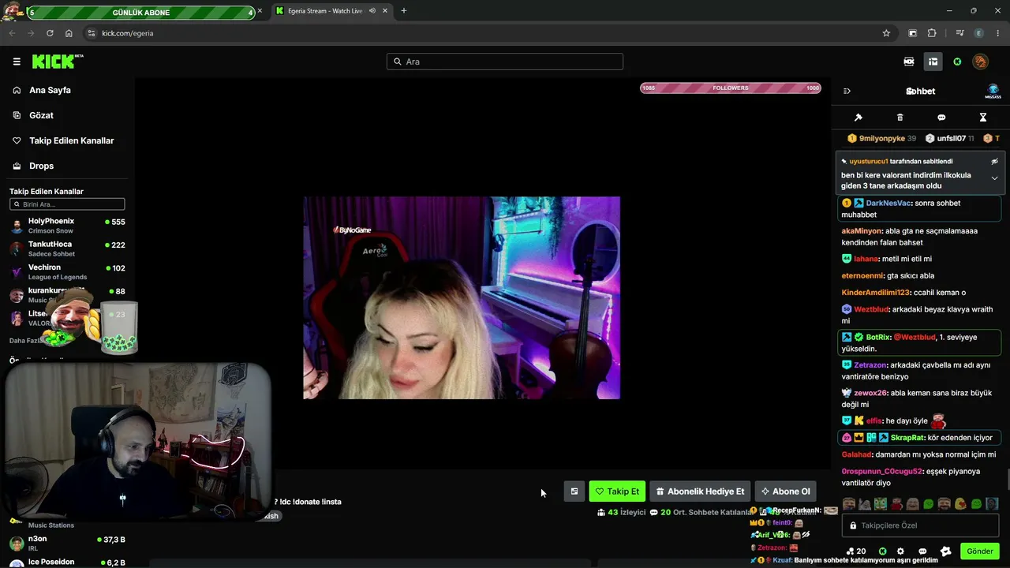Open the Kick hamburger menu
Viewport: 1010px width, 568px height.
(17, 62)
